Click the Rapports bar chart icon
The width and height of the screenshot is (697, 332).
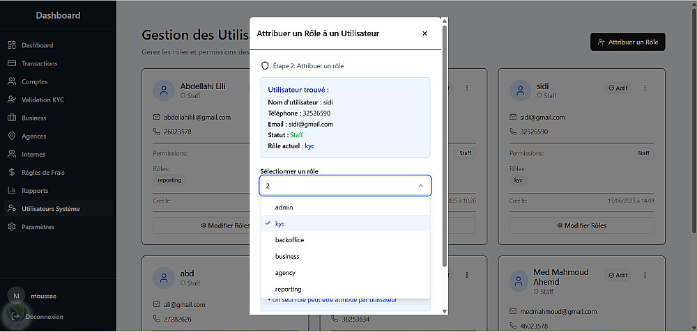(12, 191)
